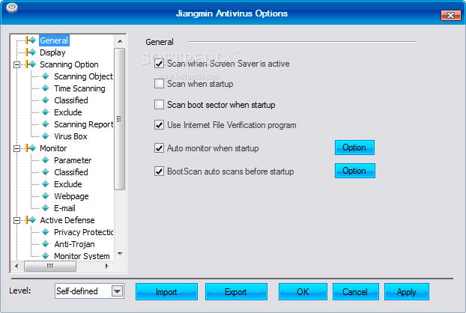Click tree horizontal scrollbar left arrow
Image resolution: width=466 pixels, height=313 pixels.
[x=16, y=266]
